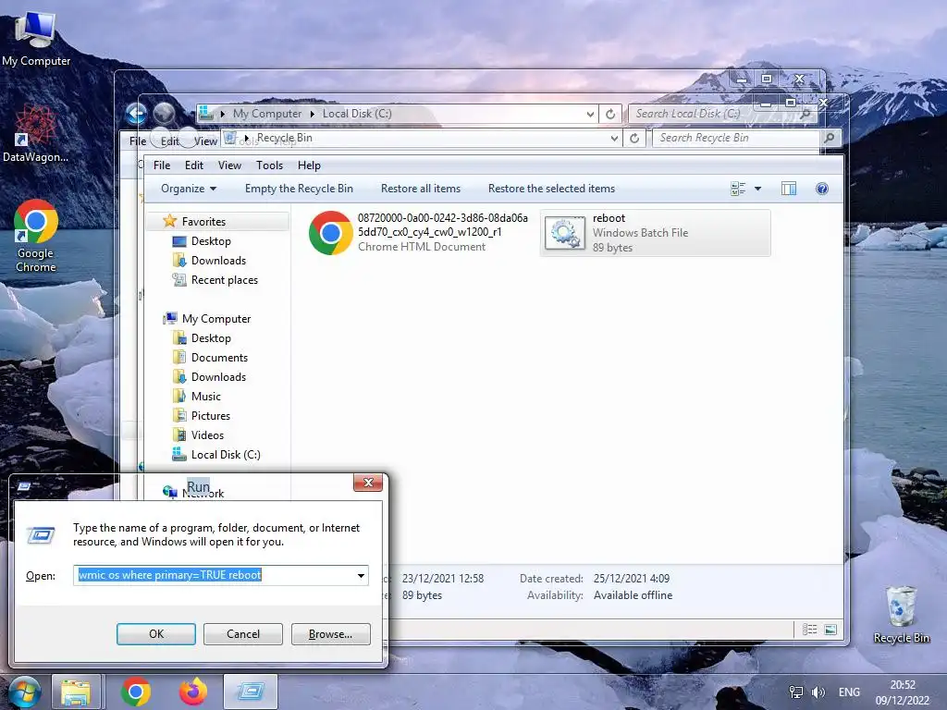Screen dimensions: 947x710
Task: Open the view options dropdown arrow
Action: click(x=758, y=189)
